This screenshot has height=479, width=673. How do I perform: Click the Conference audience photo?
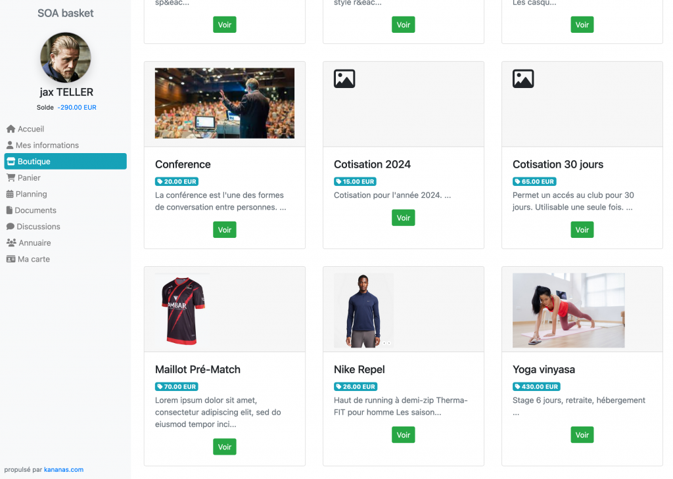pos(225,103)
